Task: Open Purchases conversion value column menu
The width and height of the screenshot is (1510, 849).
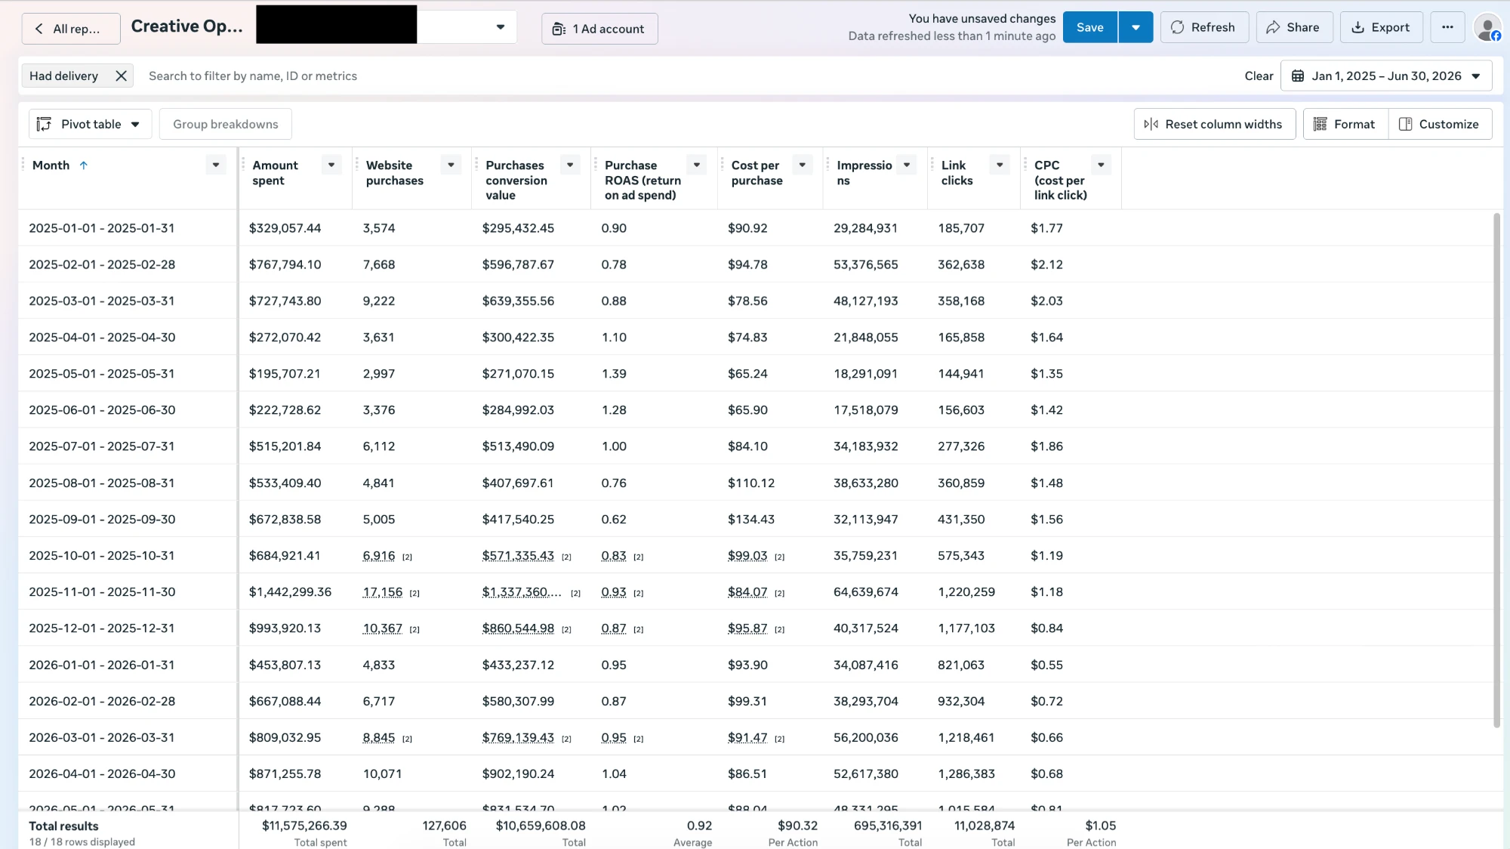Action: (570, 165)
